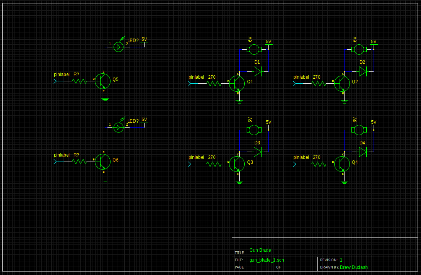The image size is (421, 275).
Task: Click the Drew Dudash author name
Action: 354,267
